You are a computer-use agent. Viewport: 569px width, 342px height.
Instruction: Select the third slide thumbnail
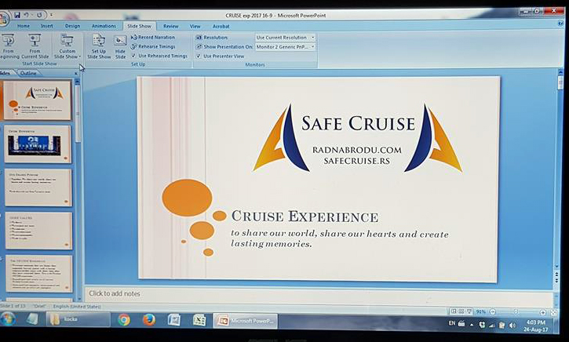click(38, 187)
